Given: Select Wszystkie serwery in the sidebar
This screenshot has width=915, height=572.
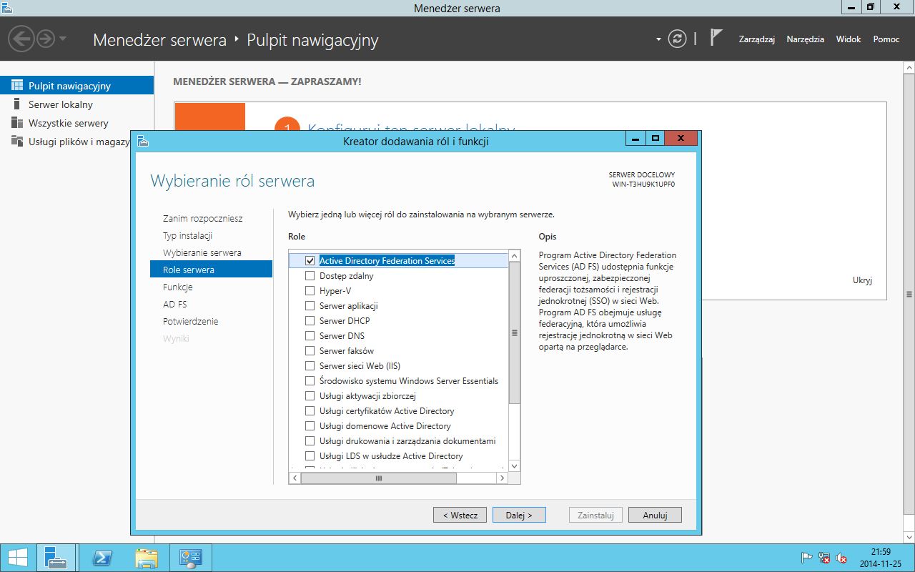Looking at the screenshot, I should click(x=76, y=123).
